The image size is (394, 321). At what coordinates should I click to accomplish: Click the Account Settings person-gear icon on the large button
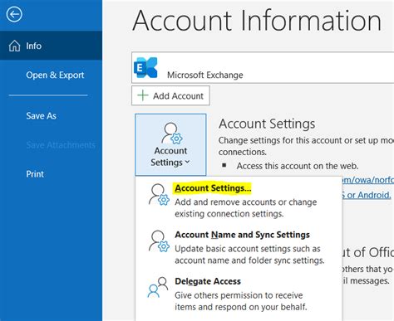point(172,134)
